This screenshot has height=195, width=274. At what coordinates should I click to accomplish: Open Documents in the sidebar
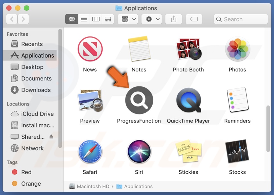(30, 78)
